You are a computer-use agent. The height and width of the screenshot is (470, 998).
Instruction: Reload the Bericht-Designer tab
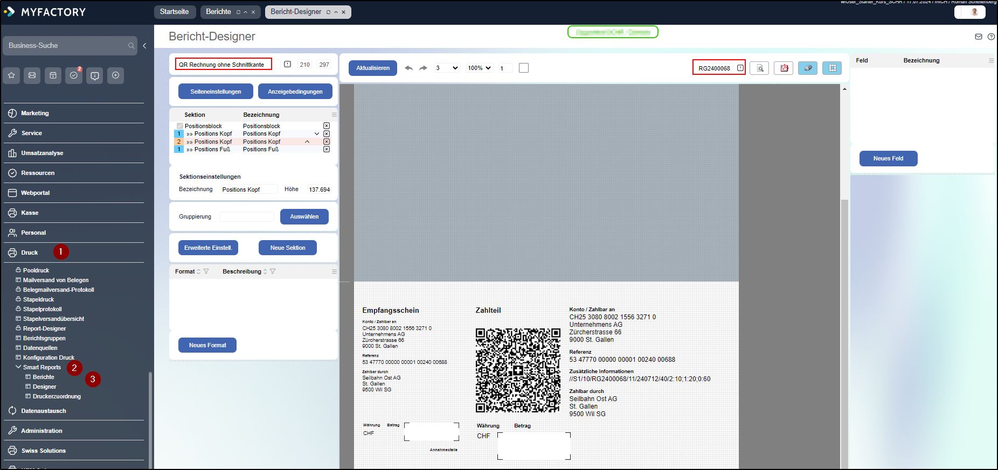(x=328, y=12)
